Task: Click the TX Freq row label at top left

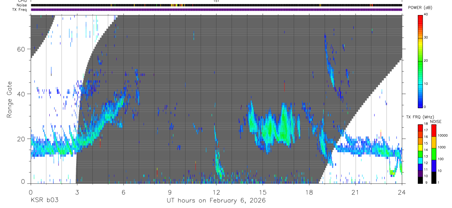Action: tap(20, 10)
